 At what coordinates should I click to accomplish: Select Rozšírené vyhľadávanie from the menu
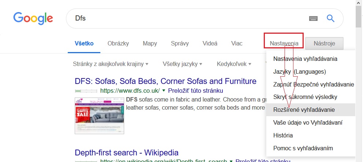click(304, 110)
